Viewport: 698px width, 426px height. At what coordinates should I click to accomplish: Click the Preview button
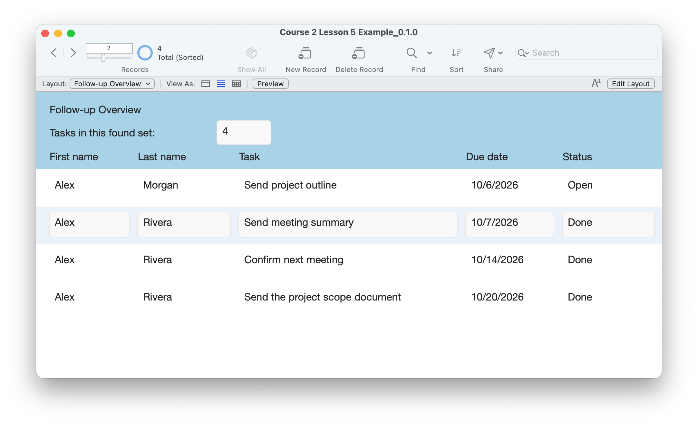(270, 84)
